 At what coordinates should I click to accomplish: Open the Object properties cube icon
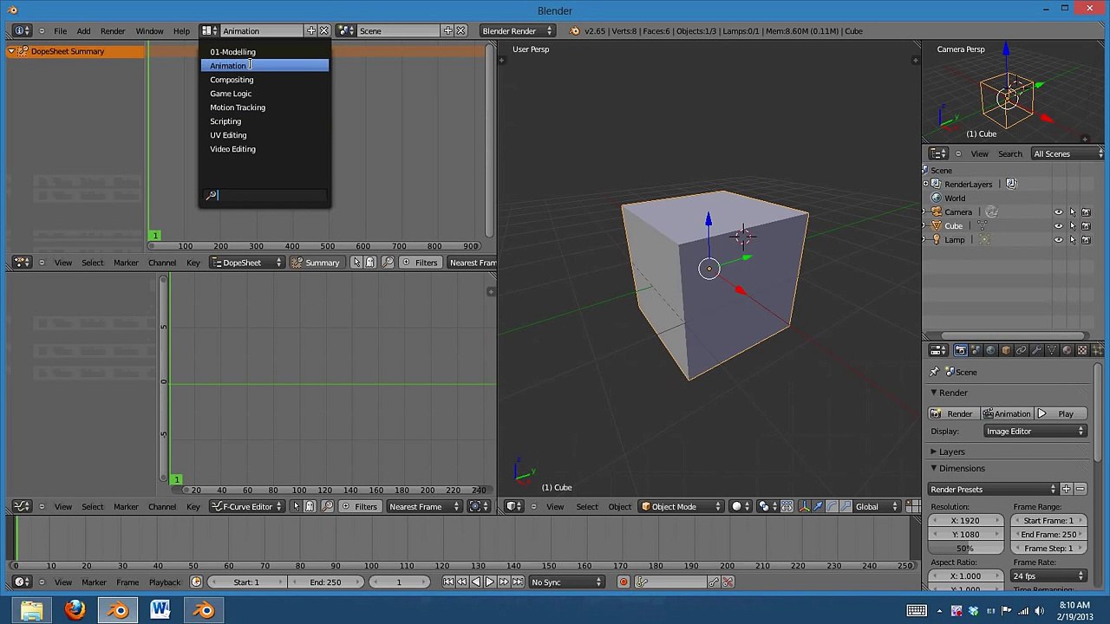pos(1006,350)
